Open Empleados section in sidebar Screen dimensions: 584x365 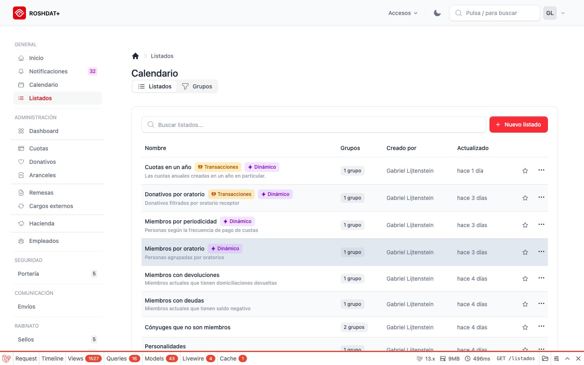coord(44,241)
